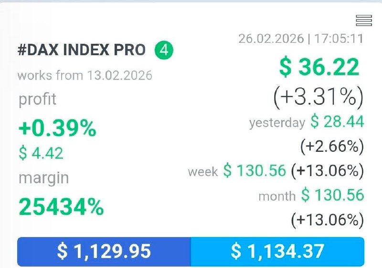The width and height of the screenshot is (382, 268).
Task: Select the +0.39% profit percentage
Action: 57,128
